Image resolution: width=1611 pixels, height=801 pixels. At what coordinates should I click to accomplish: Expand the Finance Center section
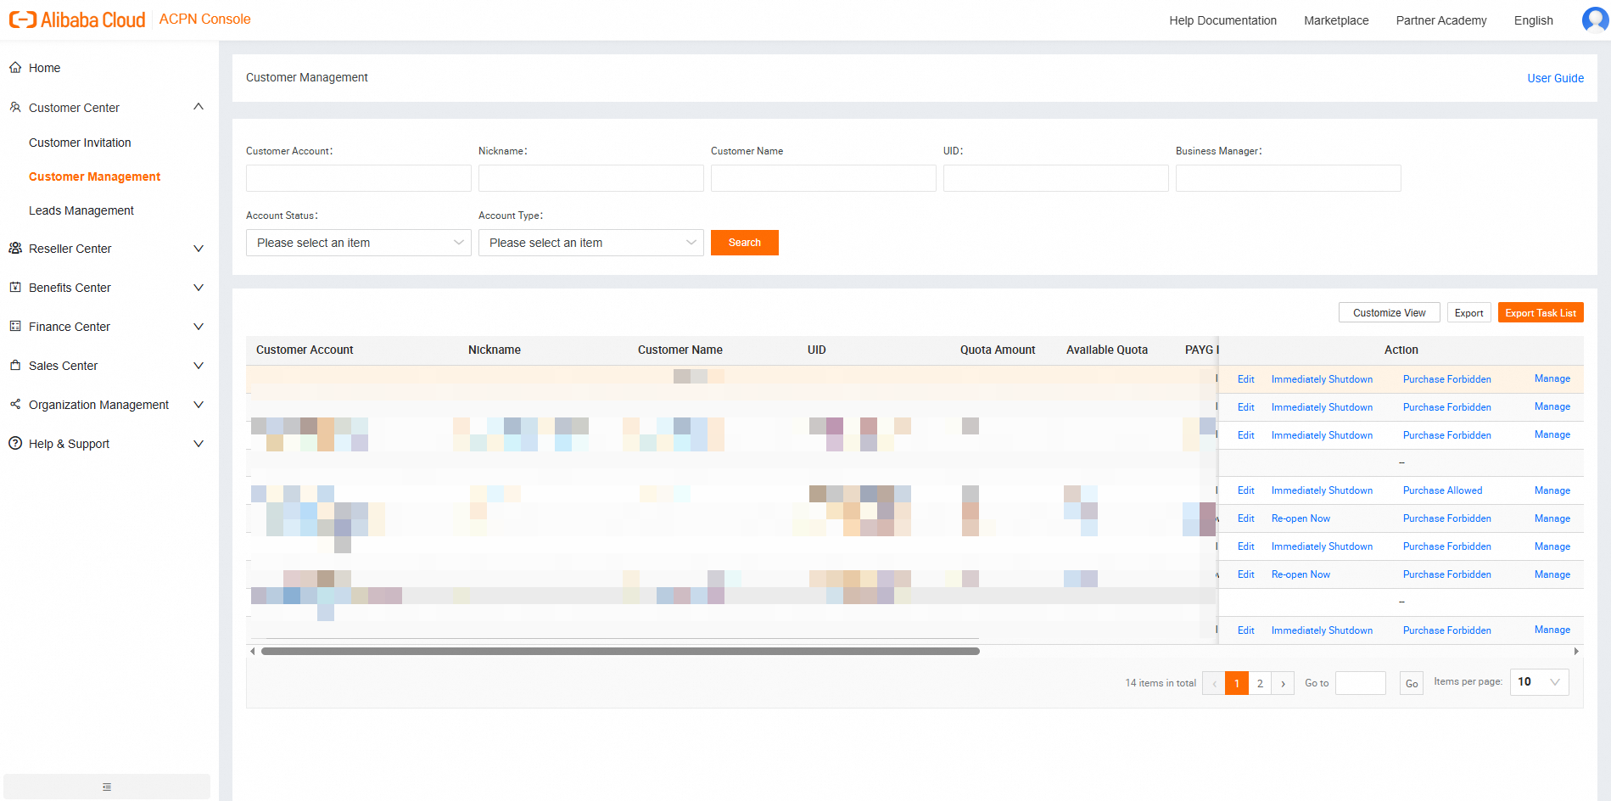click(x=199, y=327)
